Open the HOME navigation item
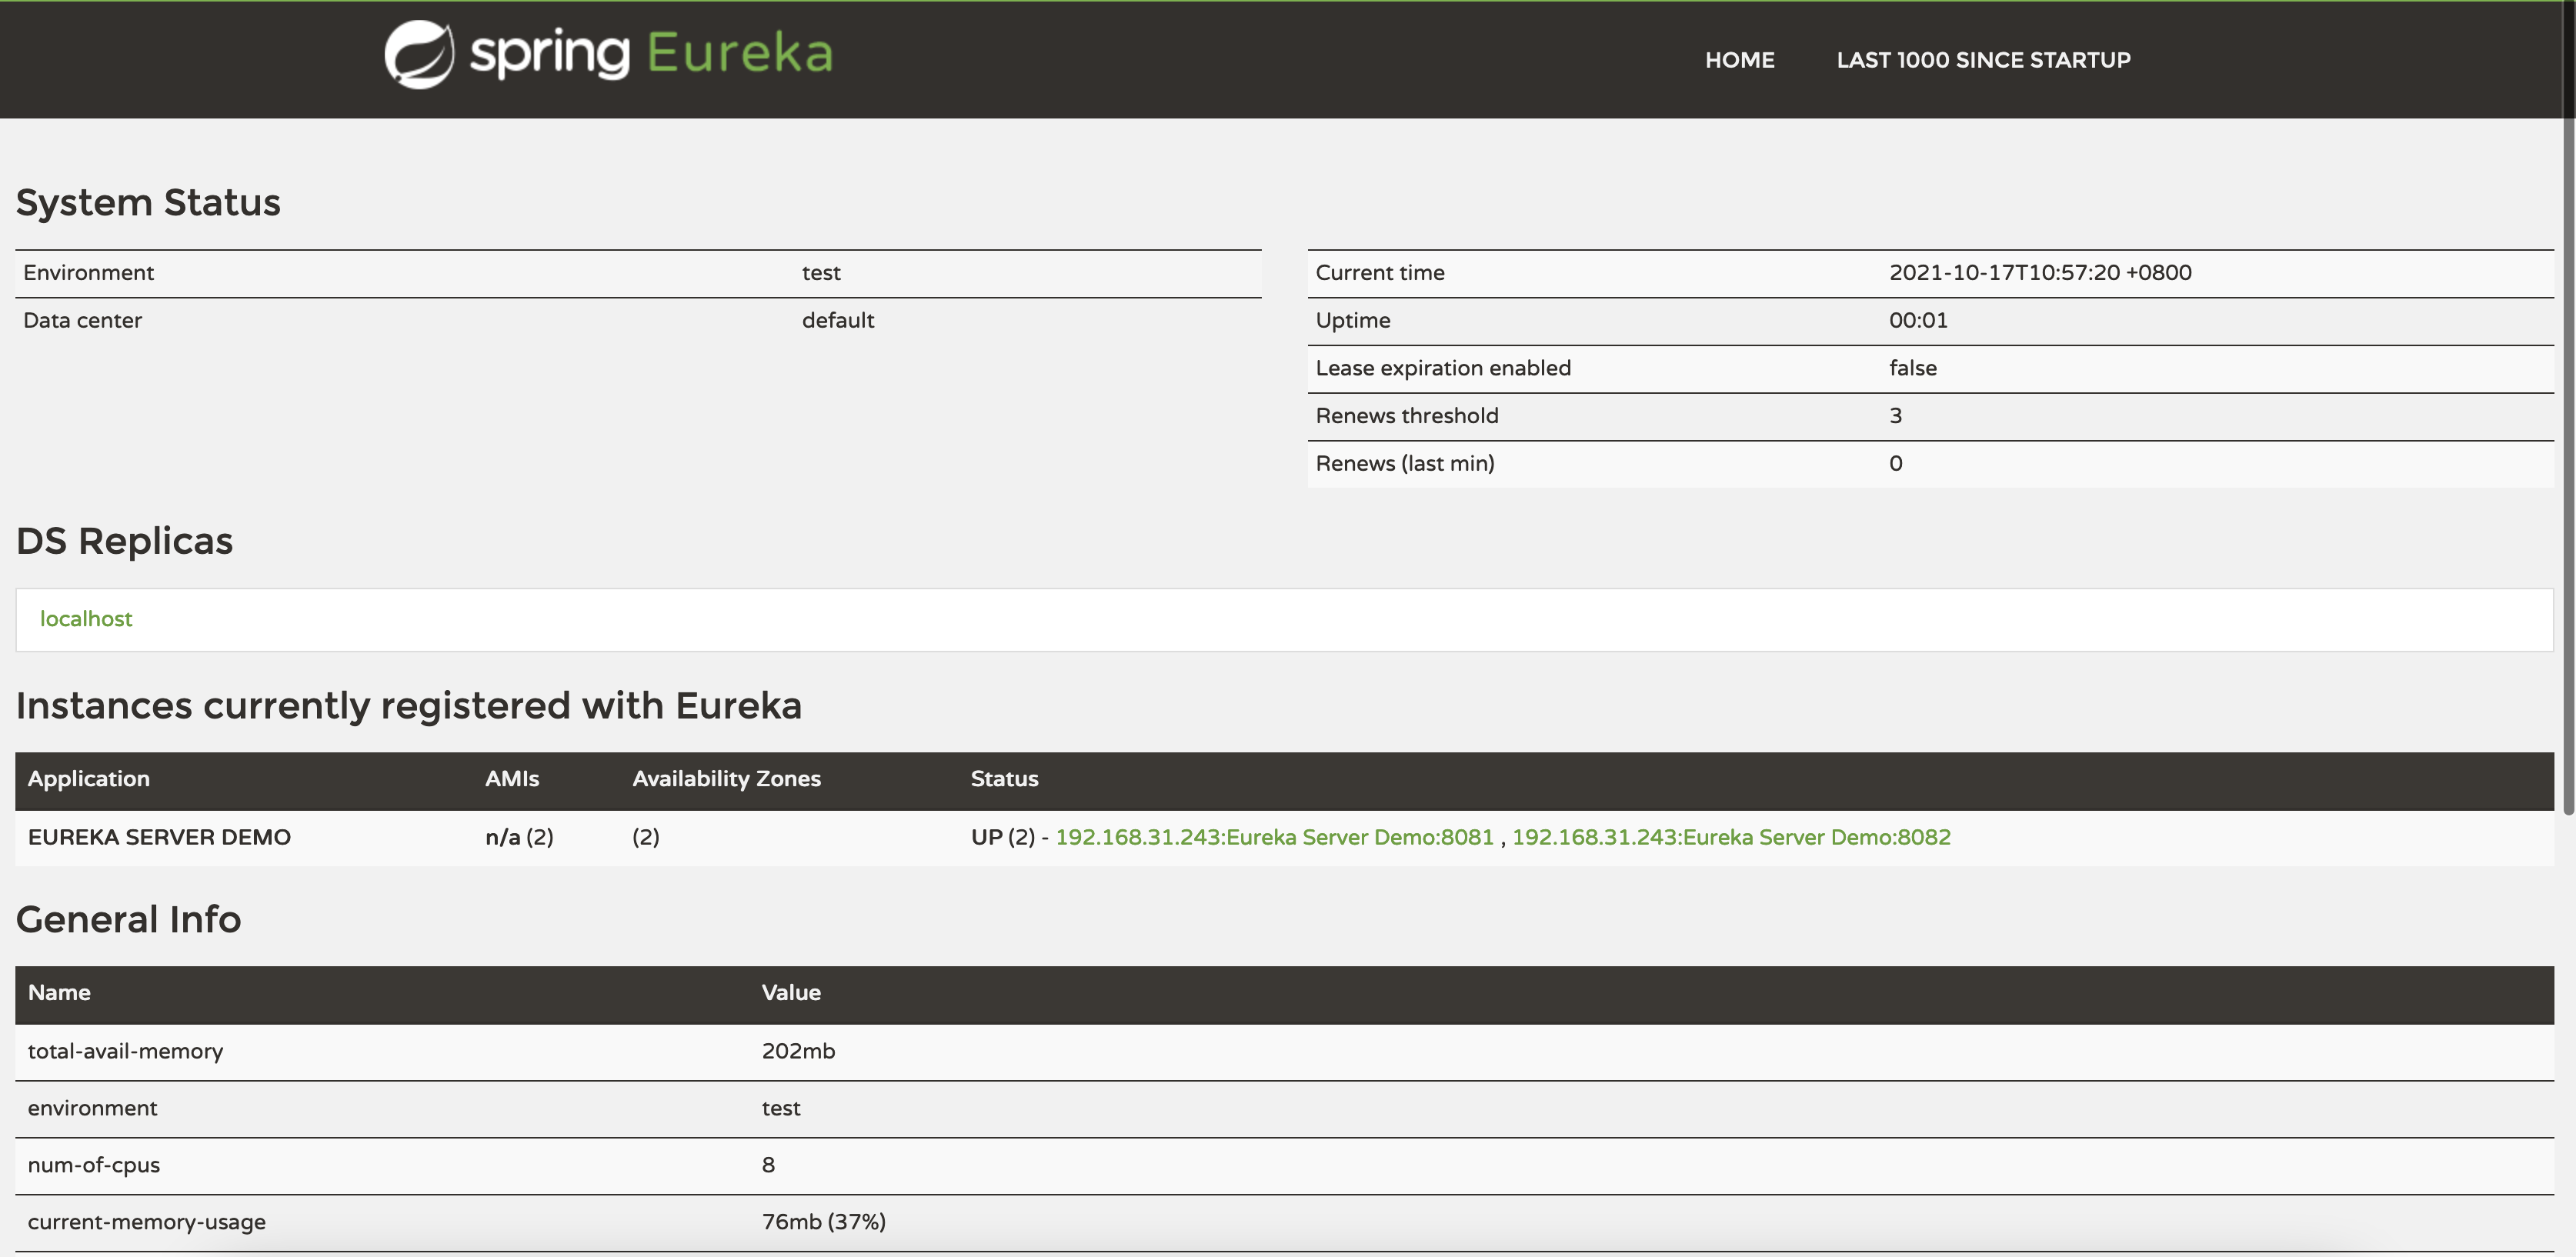This screenshot has height=1257, width=2576. point(1739,60)
